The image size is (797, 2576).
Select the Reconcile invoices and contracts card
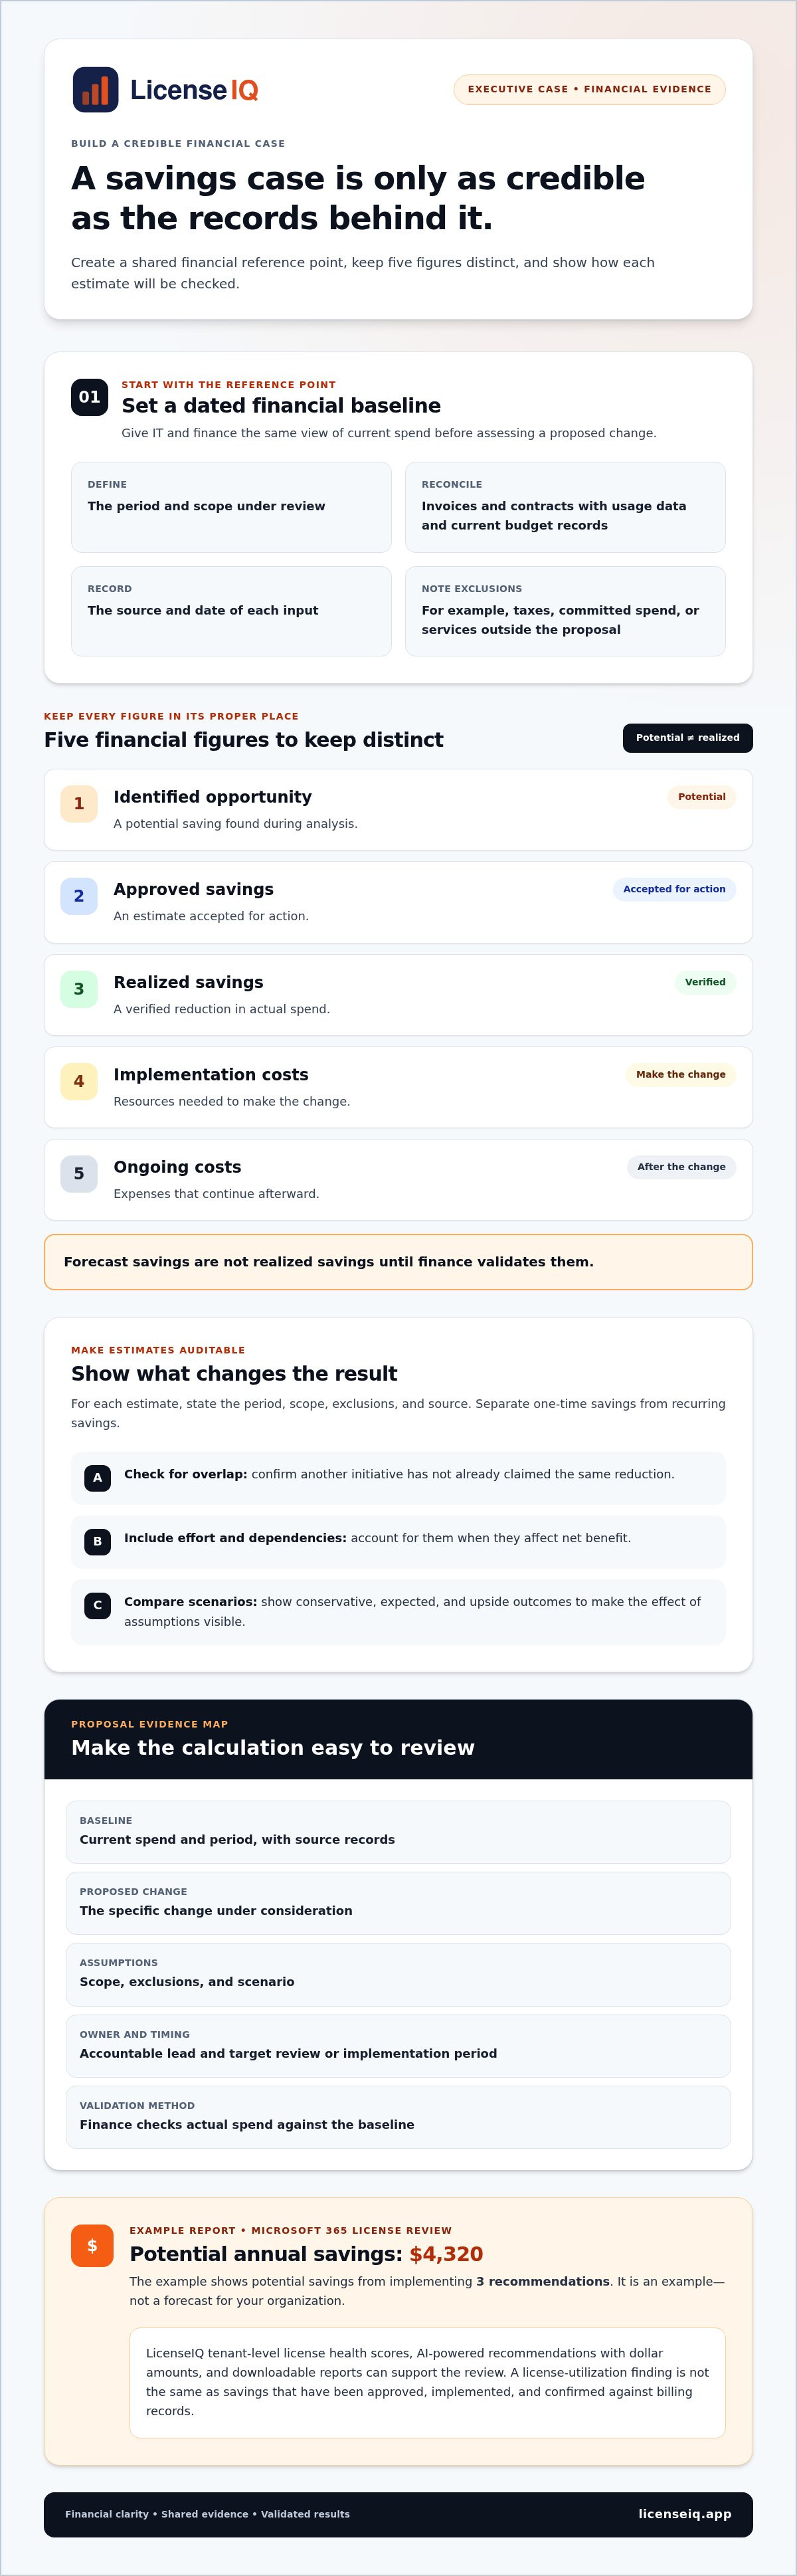coord(565,507)
